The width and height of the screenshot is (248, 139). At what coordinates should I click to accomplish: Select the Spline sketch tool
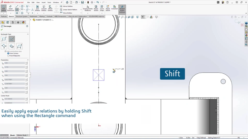27,6
